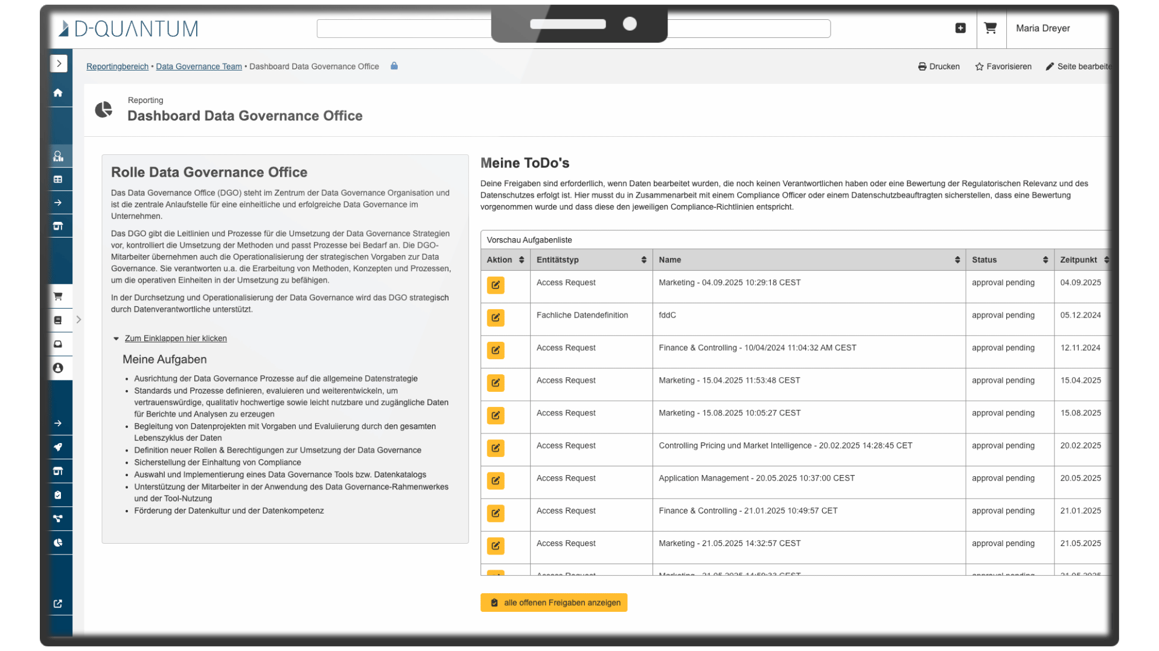This screenshot has height=651, width=1159.
Task: Open the user profile icon in sidebar
Action: click(x=58, y=368)
